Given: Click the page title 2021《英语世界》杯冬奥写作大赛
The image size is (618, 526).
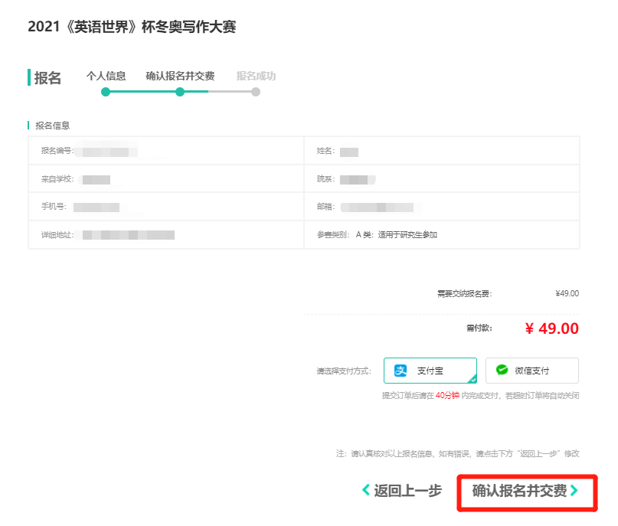Looking at the screenshot, I should point(132,27).
